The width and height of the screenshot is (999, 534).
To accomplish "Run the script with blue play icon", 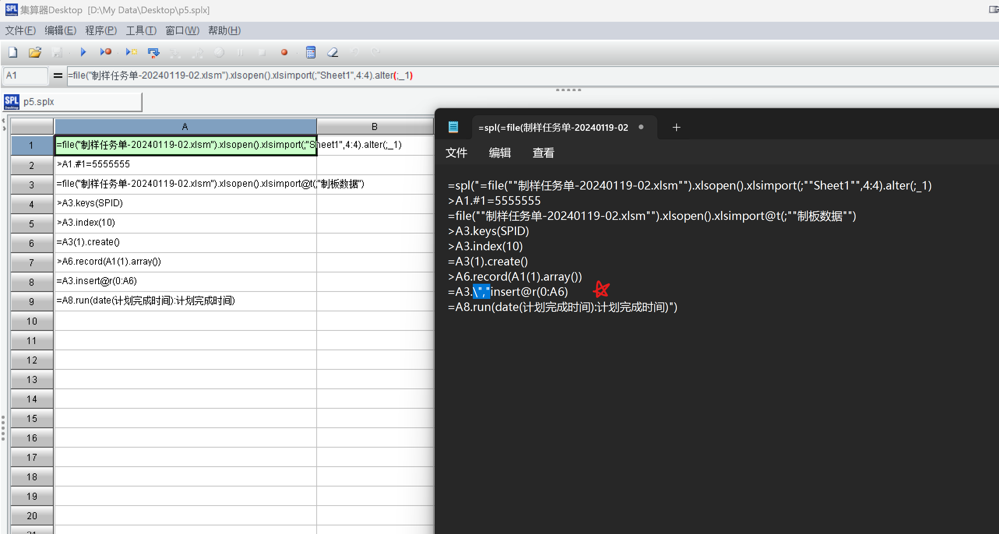I will pos(83,52).
